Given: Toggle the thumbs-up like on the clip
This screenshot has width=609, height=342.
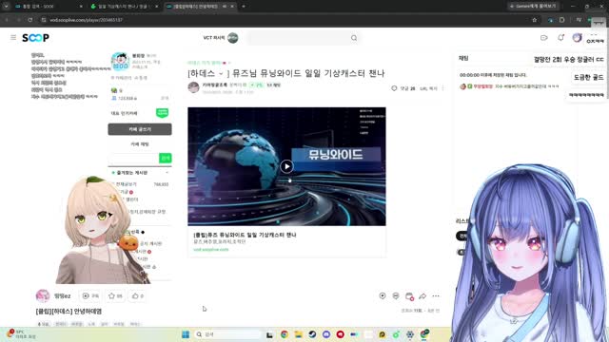Looking at the screenshot, I should pyautogui.click(x=138, y=295).
